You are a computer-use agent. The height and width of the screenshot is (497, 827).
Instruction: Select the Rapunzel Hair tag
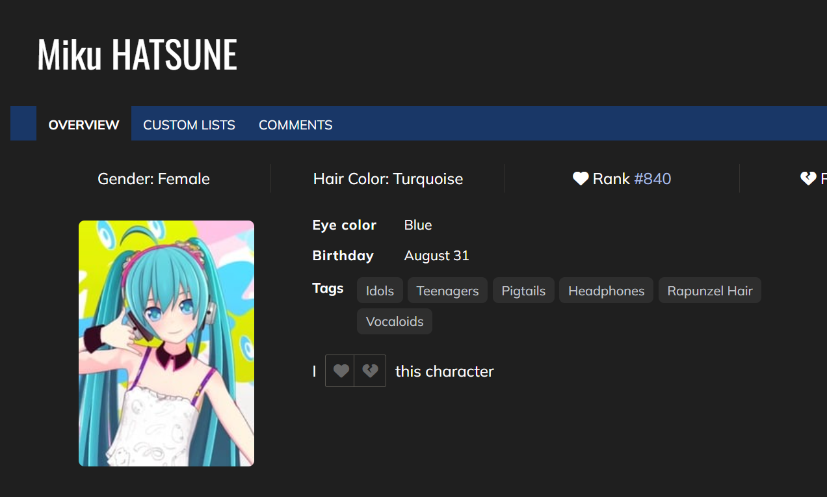click(710, 291)
